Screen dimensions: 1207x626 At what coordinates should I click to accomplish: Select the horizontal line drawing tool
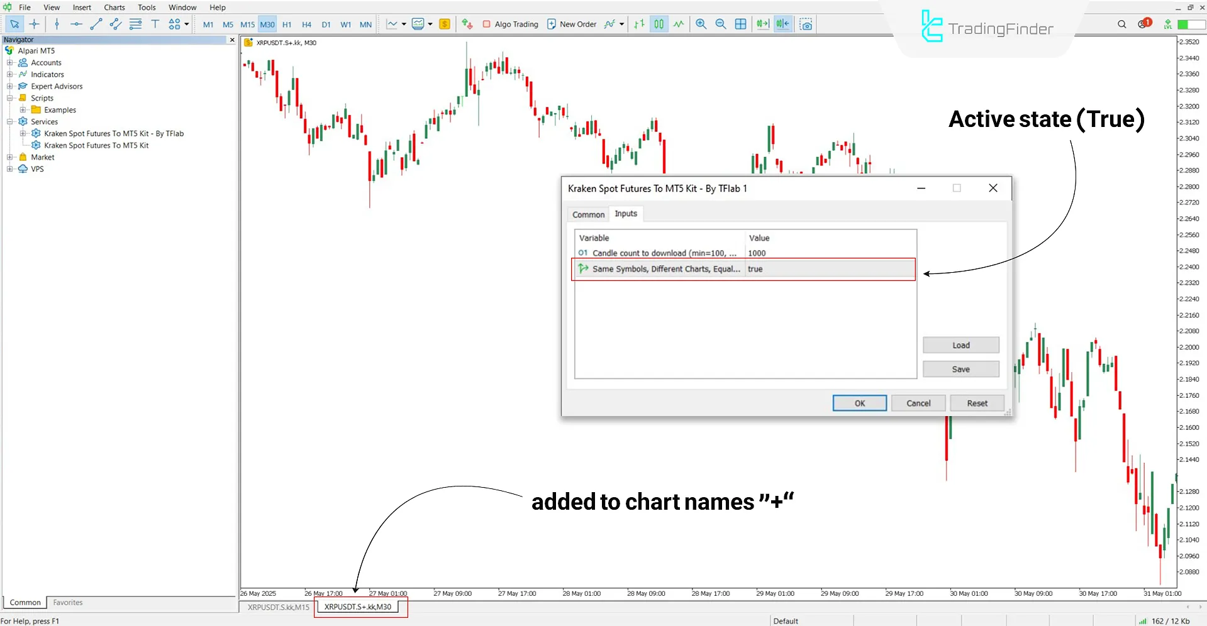[x=76, y=24]
